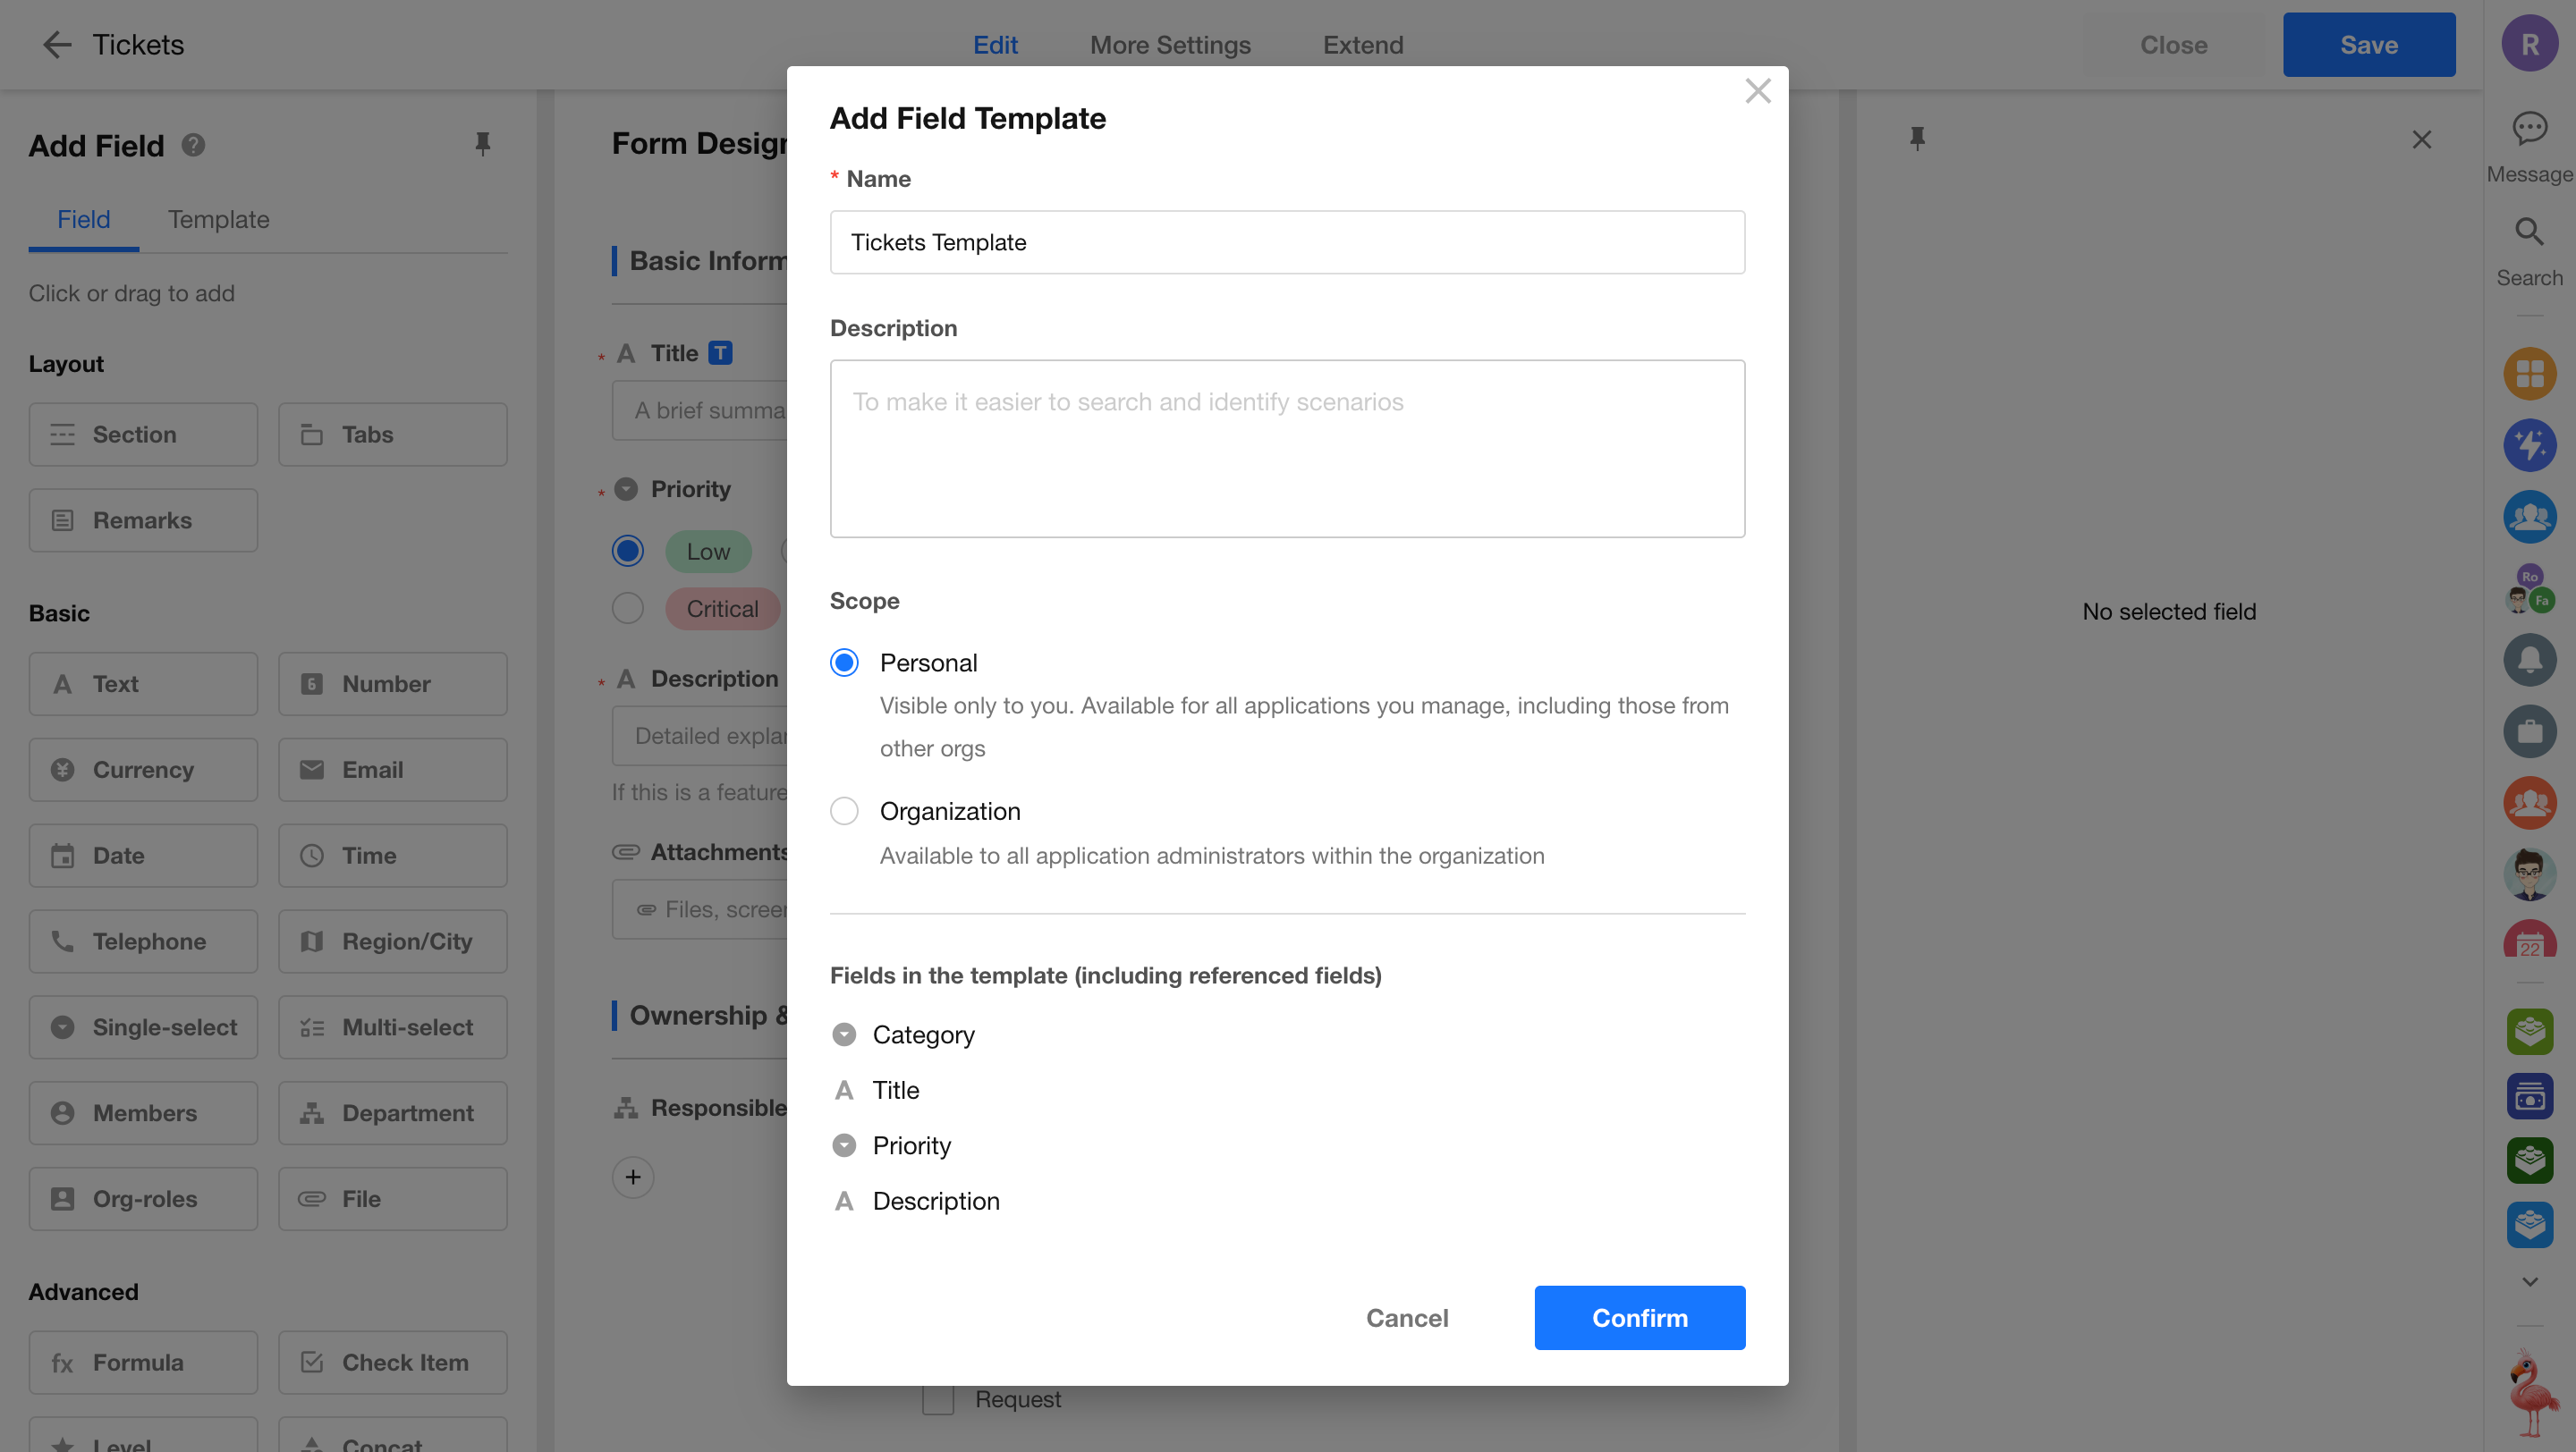Add a Region/City field
Screen dimensions: 2576x1452
click(392, 942)
